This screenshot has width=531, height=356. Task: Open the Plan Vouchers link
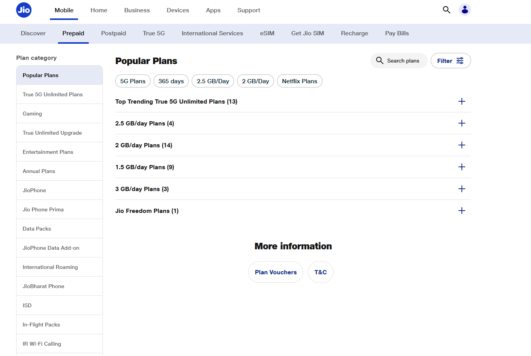tap(276, 272)
